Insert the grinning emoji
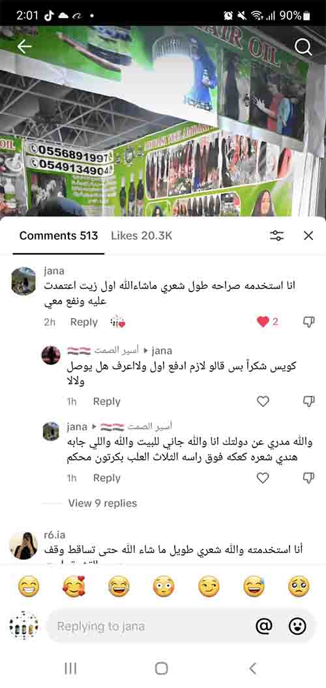This screenshot has height=688, width=326. tap(29, 586)
